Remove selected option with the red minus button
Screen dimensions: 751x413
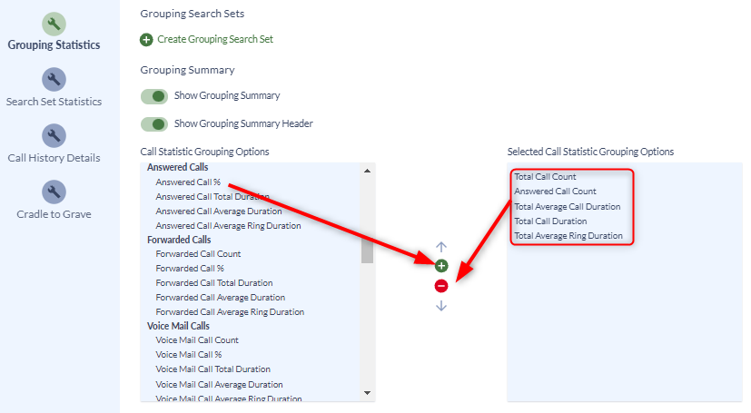[x=441, y=286]
